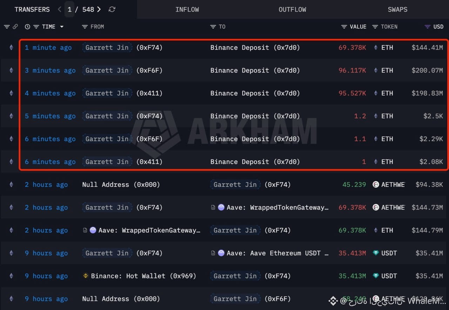Screen dimensions: 449x310
Task: Open Binance Deposit (0x7d0) in the $144.41M row
Action: (x=255, y=47)
